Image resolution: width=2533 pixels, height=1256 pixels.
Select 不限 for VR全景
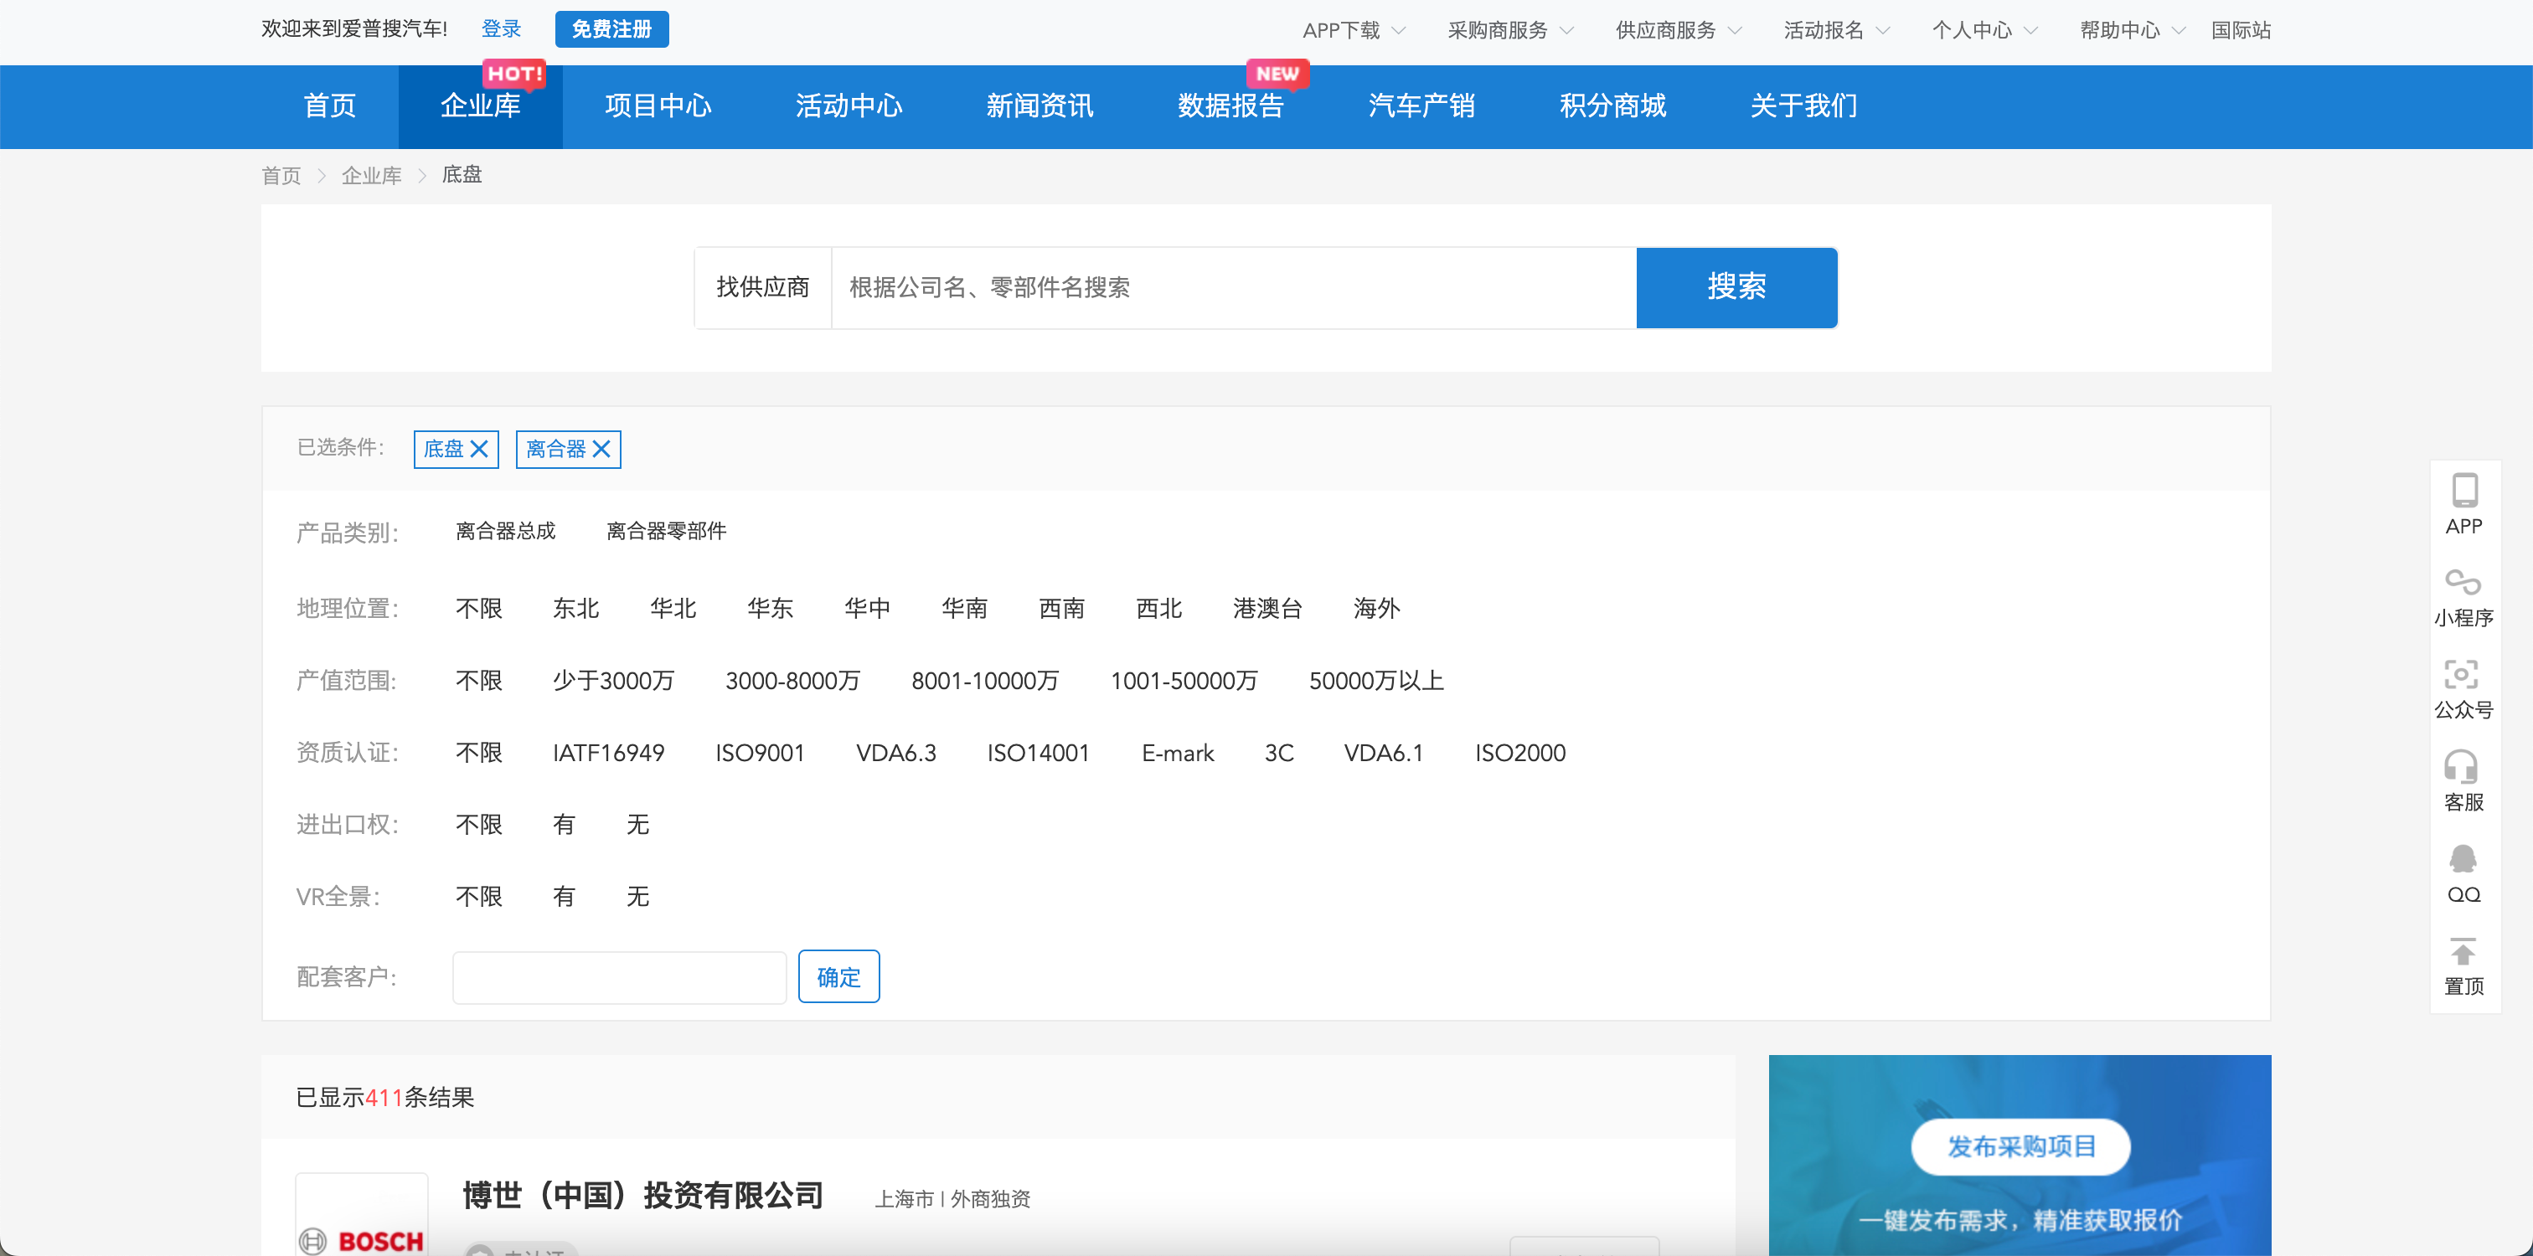pyautogui.click(x=479, y=898)
